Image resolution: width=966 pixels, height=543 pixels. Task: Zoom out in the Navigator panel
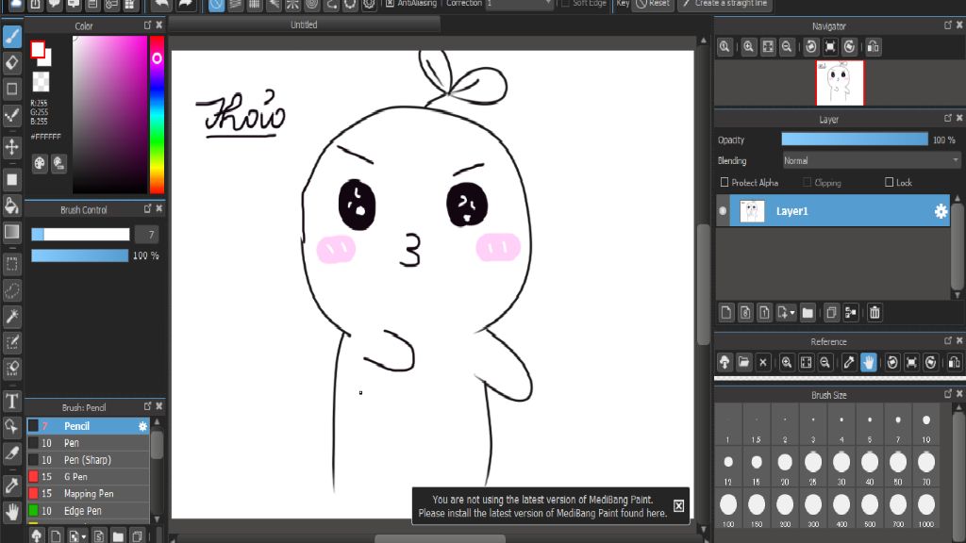tap(787, 47)
